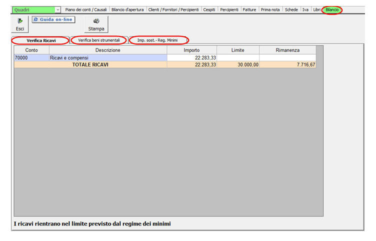Open Clienti / Fornitori / Percipienti tab

point(173,10)
